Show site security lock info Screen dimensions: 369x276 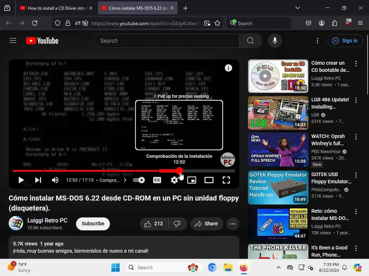pyautogui.click(x=67, y=23)
